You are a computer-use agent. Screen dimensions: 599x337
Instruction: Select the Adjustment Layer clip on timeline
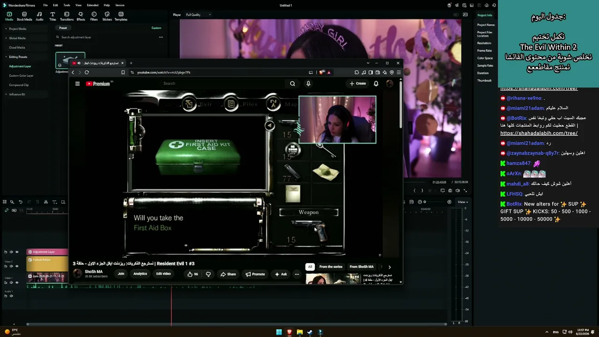(x=47, y=252)
